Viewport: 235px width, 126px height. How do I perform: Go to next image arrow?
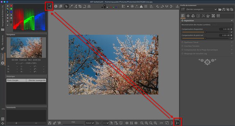click(x=136, y=123)
